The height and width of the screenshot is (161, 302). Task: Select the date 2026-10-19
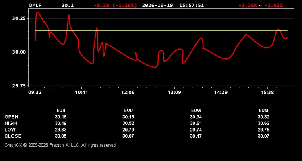pyautogui.click(x=157, y=5)
